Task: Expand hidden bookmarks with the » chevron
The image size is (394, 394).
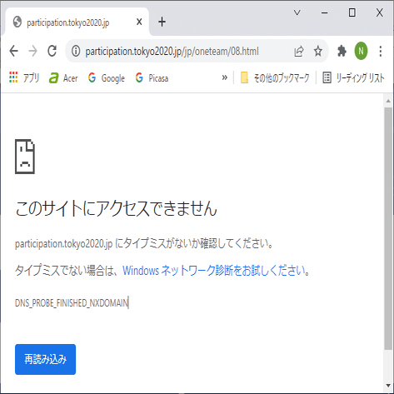Action: tap(225, 77)
